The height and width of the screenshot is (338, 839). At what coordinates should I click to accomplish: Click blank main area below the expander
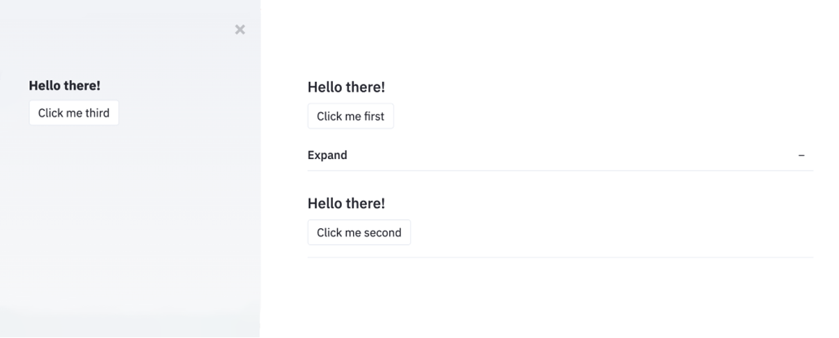click(554, 297)
